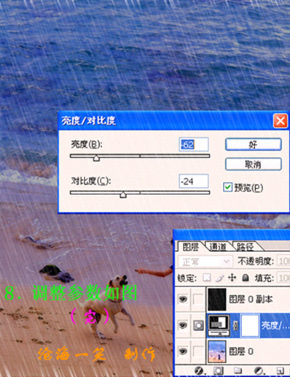Open the new adjustment layer menu icon
The width and height of the screenshot is (290, 377).
tap(259, 371)
